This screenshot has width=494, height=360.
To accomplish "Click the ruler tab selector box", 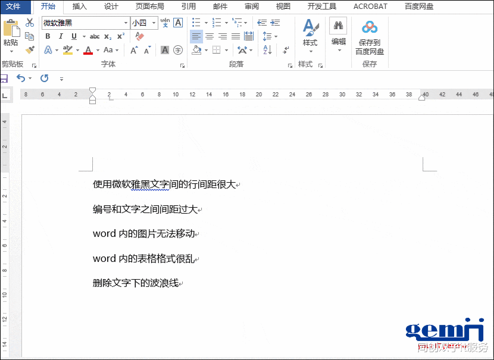I will click(x=5, y=95).
